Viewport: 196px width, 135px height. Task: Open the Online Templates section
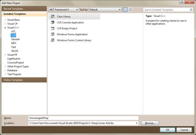(24, 80)
